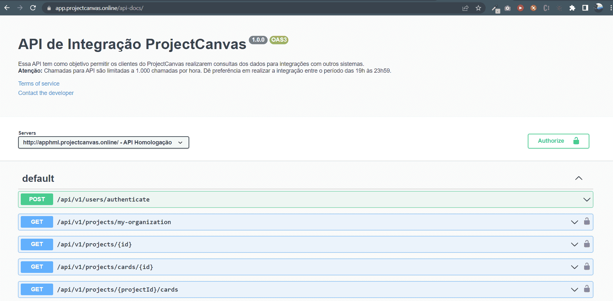Click the /api/v1/users/authenticate path text

click(103, 200)
